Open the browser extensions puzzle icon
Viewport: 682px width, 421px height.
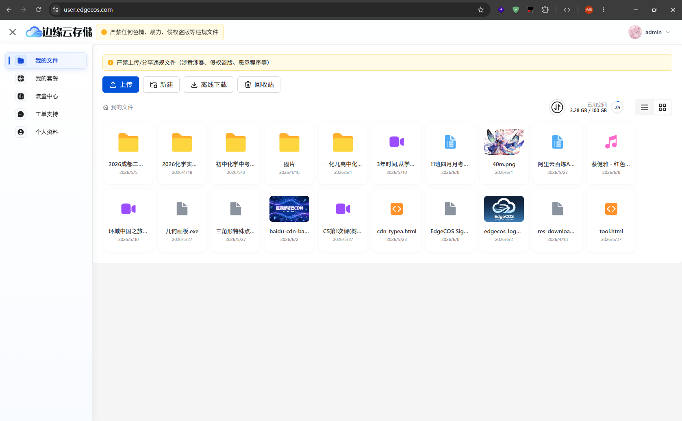545,10
